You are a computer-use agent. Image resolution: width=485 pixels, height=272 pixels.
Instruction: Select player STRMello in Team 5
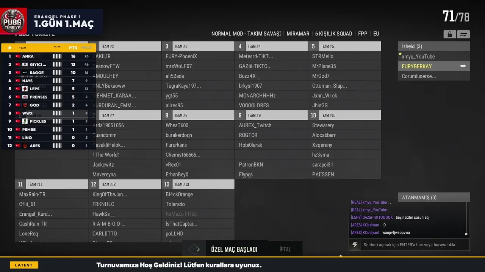tap(344, 56)
